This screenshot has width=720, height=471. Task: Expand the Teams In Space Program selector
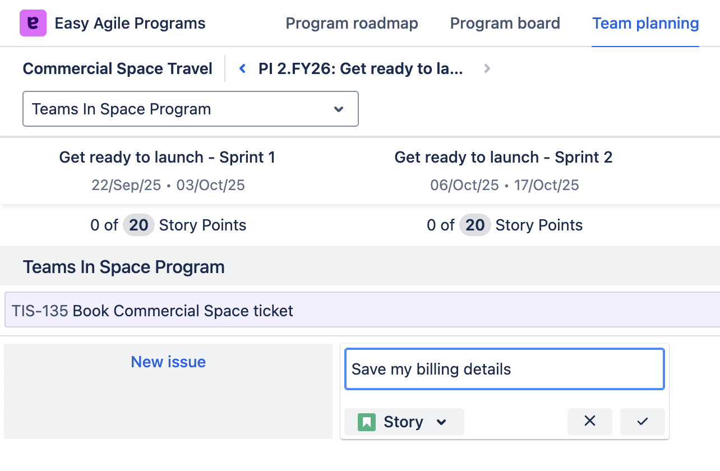(190, 109)
